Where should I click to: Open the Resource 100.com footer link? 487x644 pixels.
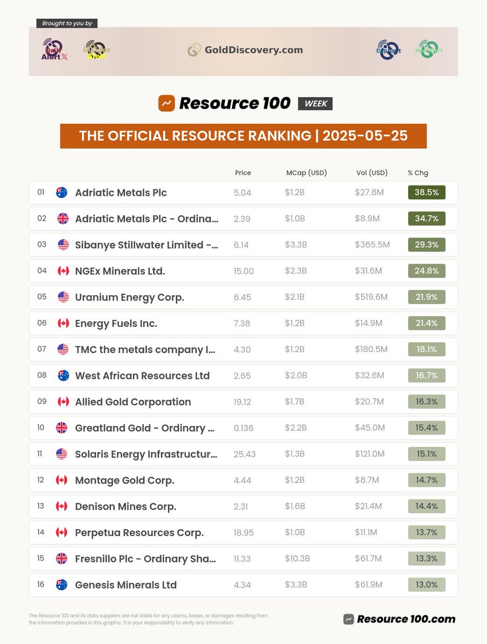point(400,619)
